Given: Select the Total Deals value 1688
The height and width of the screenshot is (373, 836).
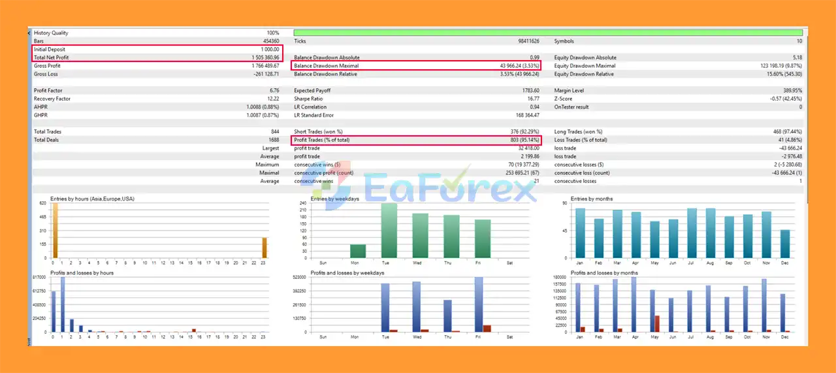Looking at the screenshot, I should (x=274, y=140).
